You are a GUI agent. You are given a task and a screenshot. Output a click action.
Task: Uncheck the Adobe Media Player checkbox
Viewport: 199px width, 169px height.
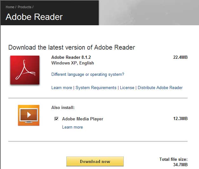pyautogui.click(x=56, y=119)
